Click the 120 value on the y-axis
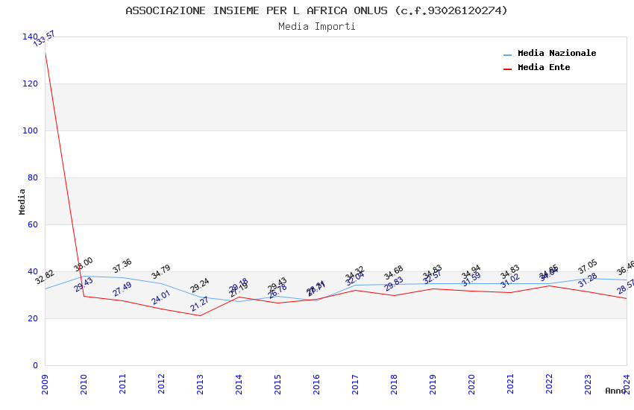Screen dimensions: 634x410 pyautogui.click(x=30, y=83)
